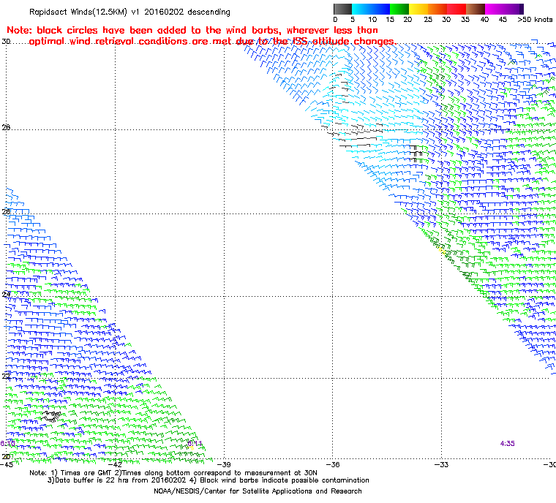Screen dimensions: 556x503
Task: Click the longitude label "-42"
Action: (116, 464)
